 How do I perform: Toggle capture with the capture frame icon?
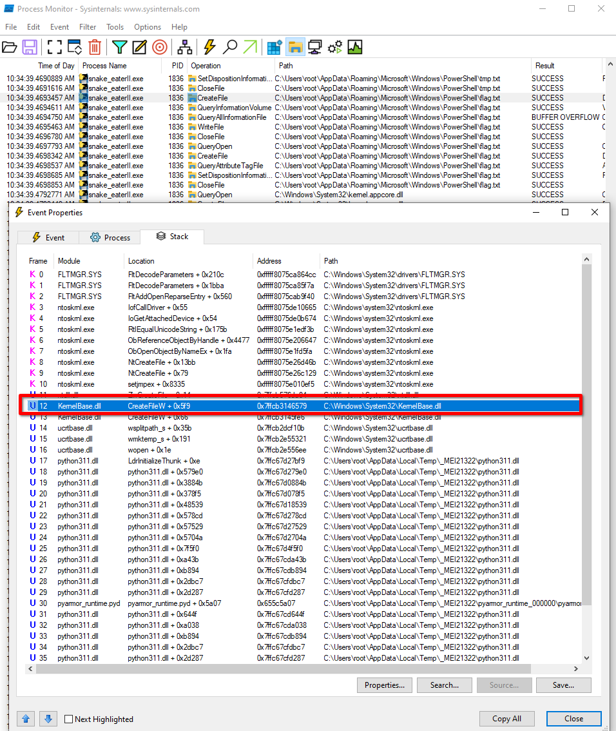tap(54, 47)
